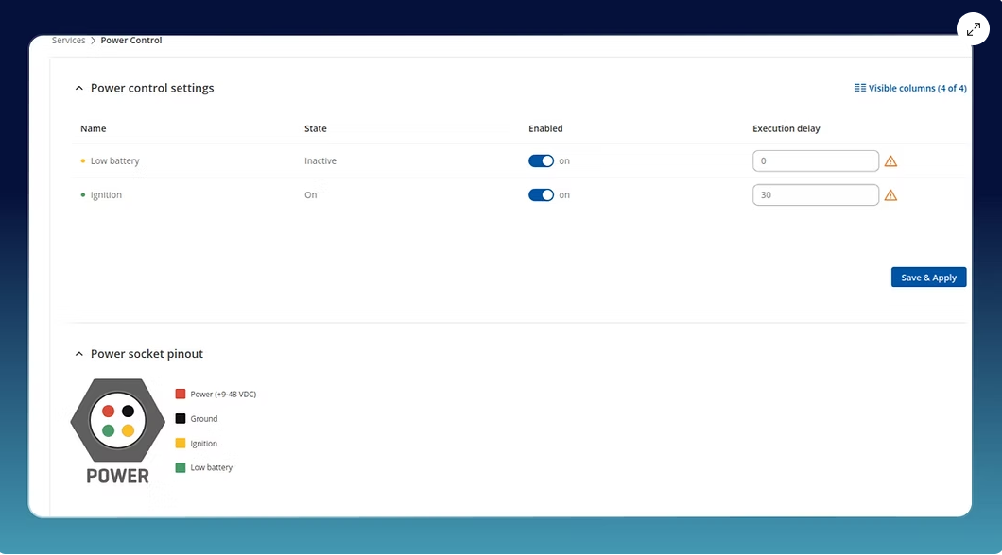Image resolution: width=1002 pixels, height=555 pixels.
Task: Click the Low battery execution delay field
Action: tap(815, 161)
